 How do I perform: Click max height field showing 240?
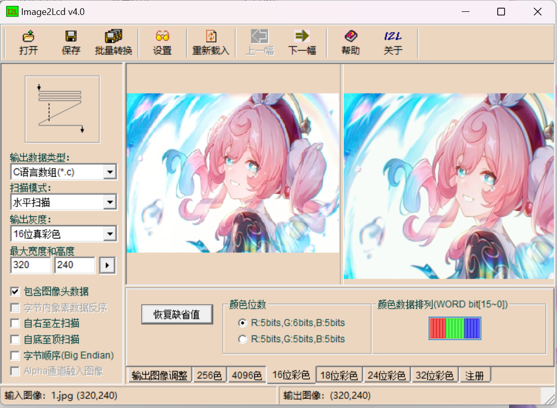click(x=75, y=265)
